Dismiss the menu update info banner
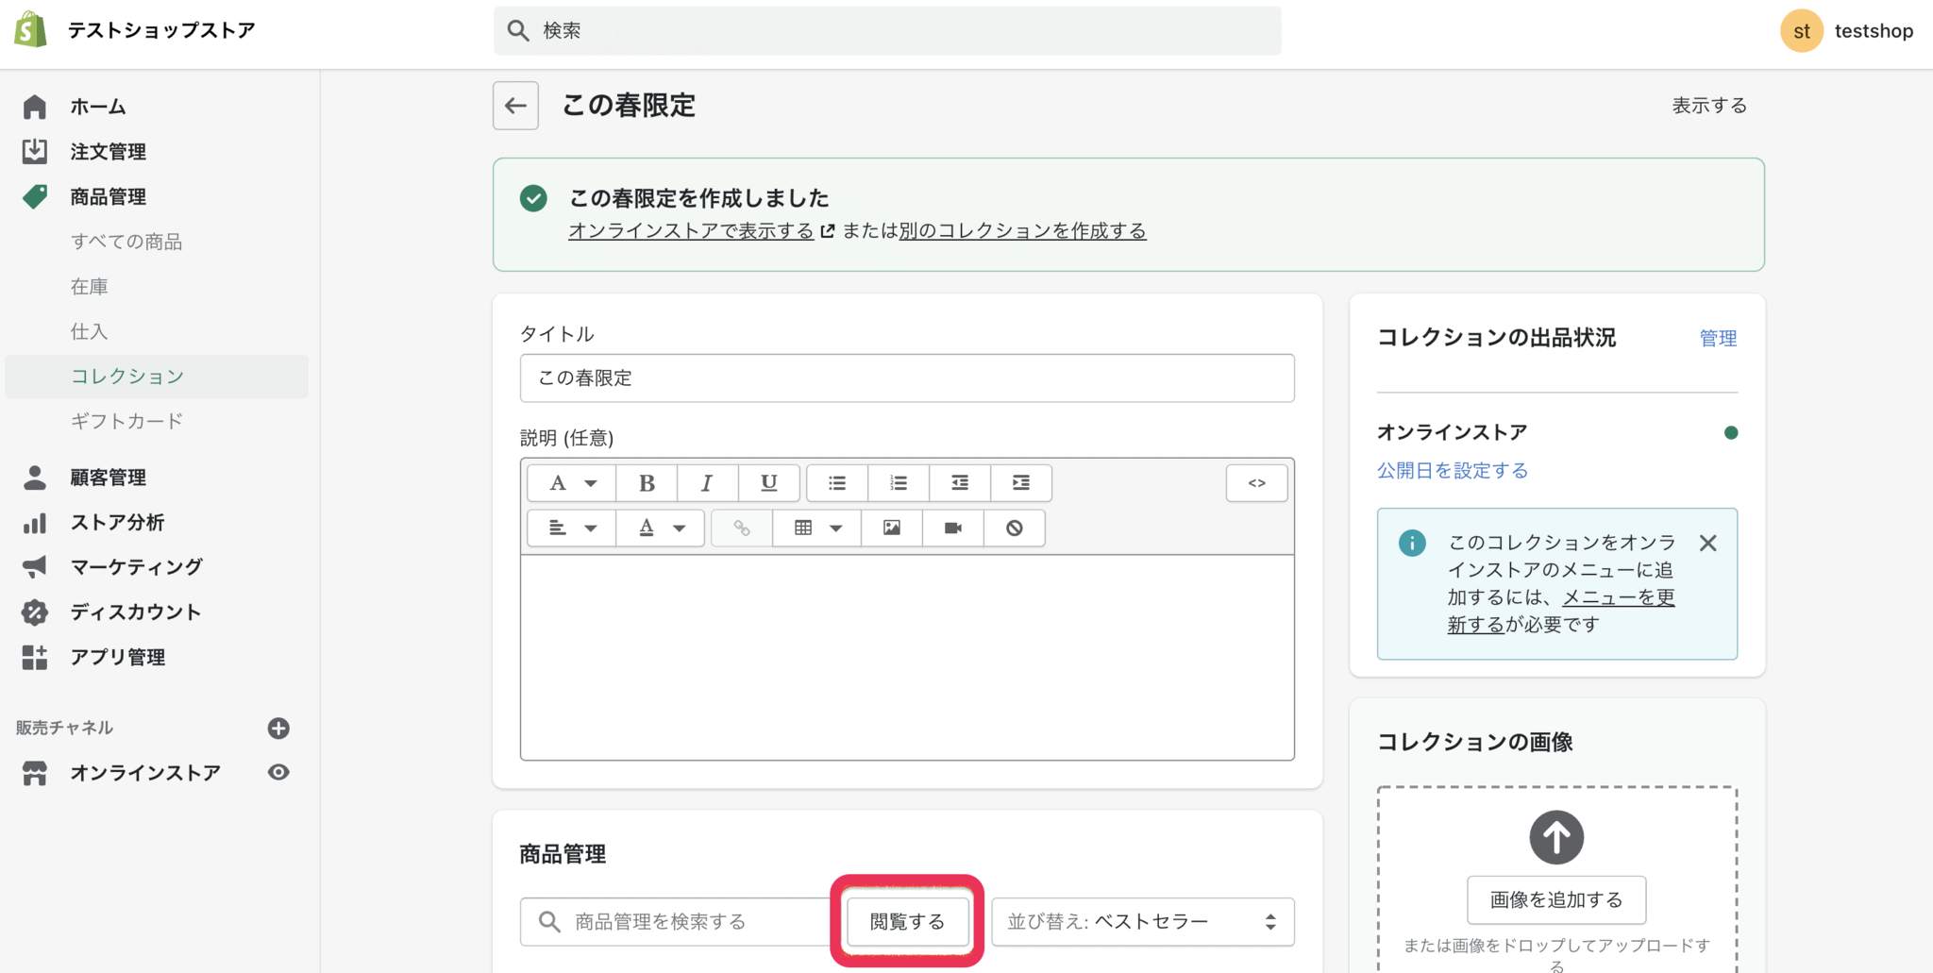 tap(1708, 543)
